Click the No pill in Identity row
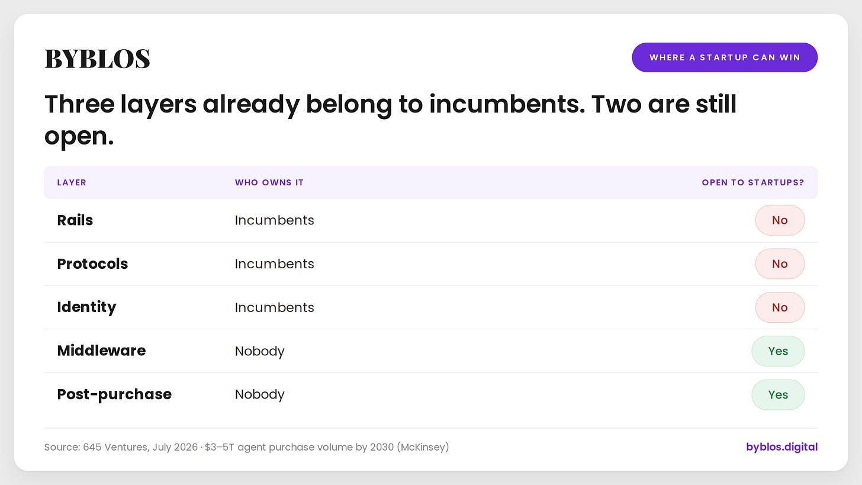The height and width of the screenshot is (485, 862). click(x=780, y=307)
